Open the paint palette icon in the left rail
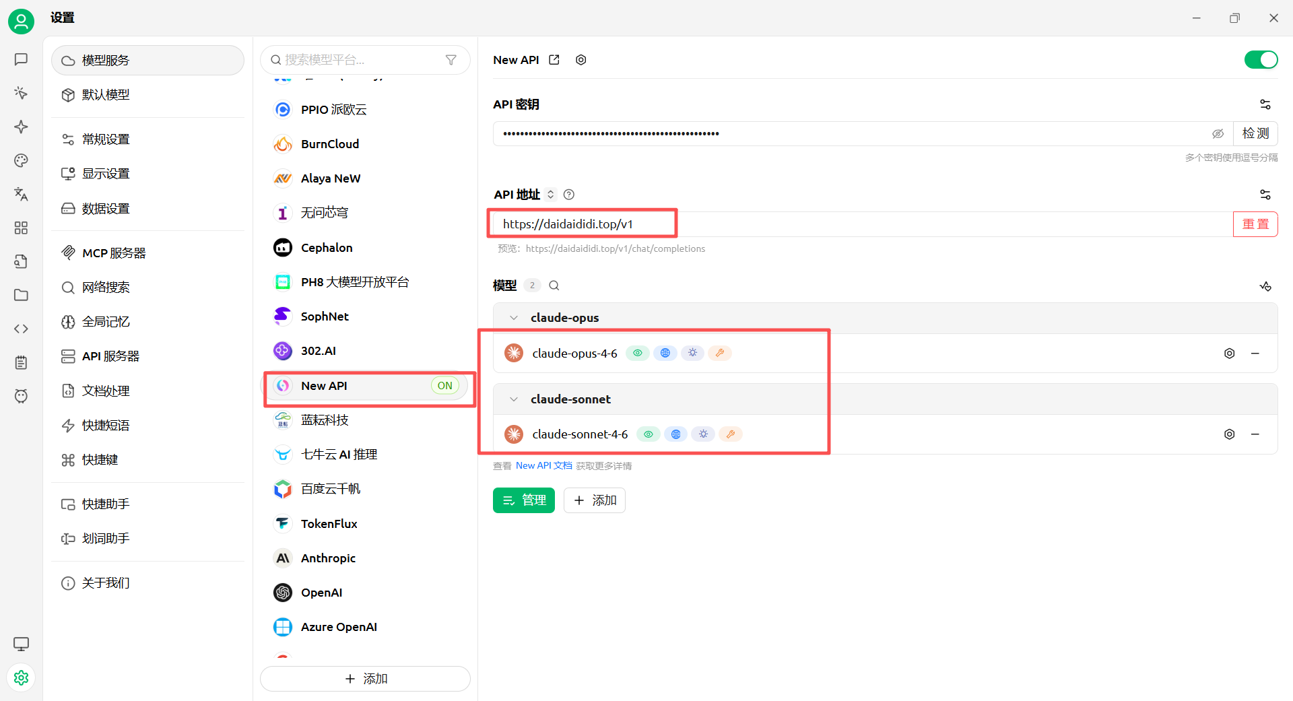This screenshot has width=1293, height=701. 21,160
